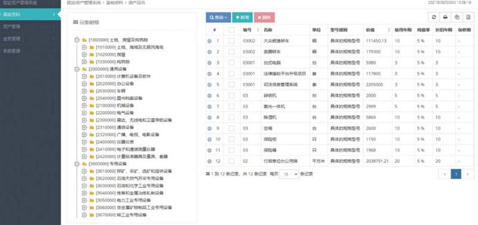Image resolution: width=478 pixels, height=225 pixels.
Task: Expand the [2010000] 计算机设备及软件 tree node
Action: pos(84,77)
